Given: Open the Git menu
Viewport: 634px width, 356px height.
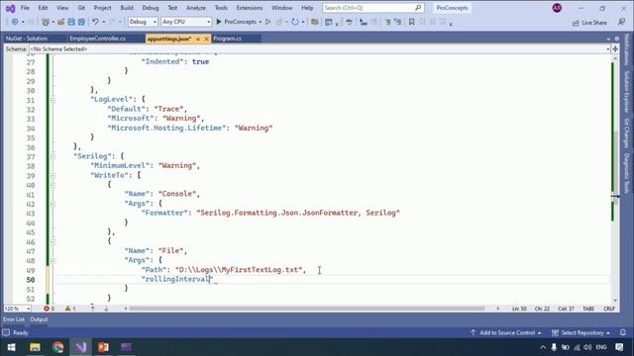Looking at the screenshot, I should pos(81,8).
